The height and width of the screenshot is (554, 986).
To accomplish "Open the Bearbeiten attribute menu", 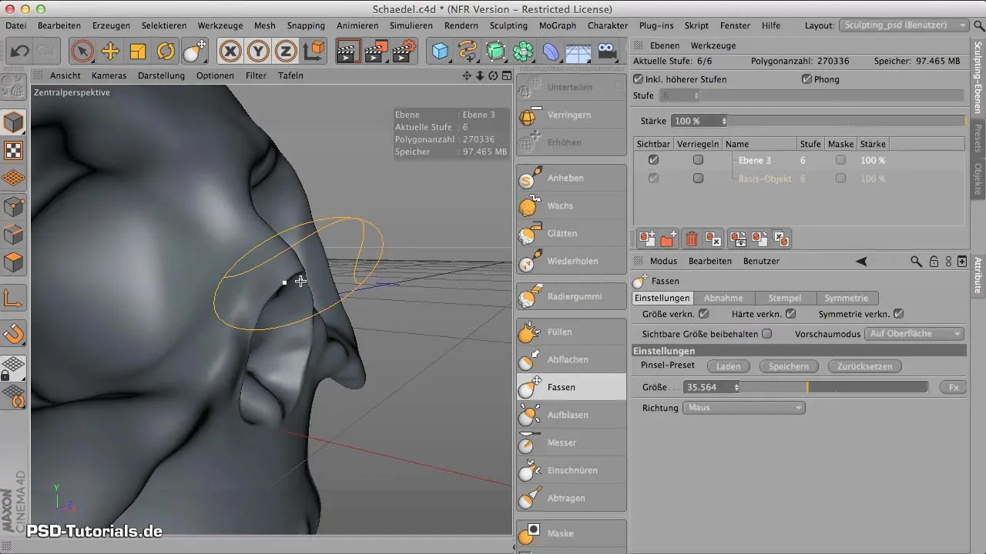I will tap(710, 261).
